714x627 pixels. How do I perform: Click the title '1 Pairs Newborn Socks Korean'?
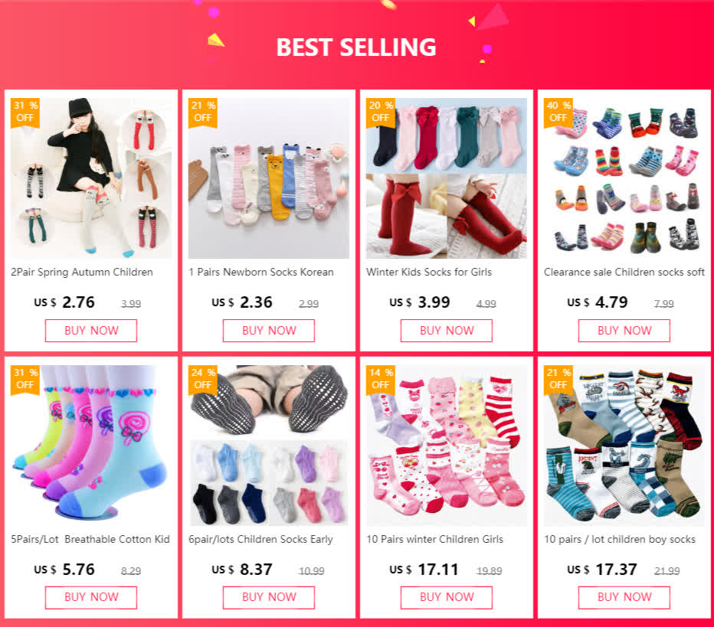click(261, 272)
